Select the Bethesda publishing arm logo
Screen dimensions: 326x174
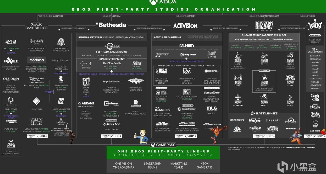click(111, 25)
